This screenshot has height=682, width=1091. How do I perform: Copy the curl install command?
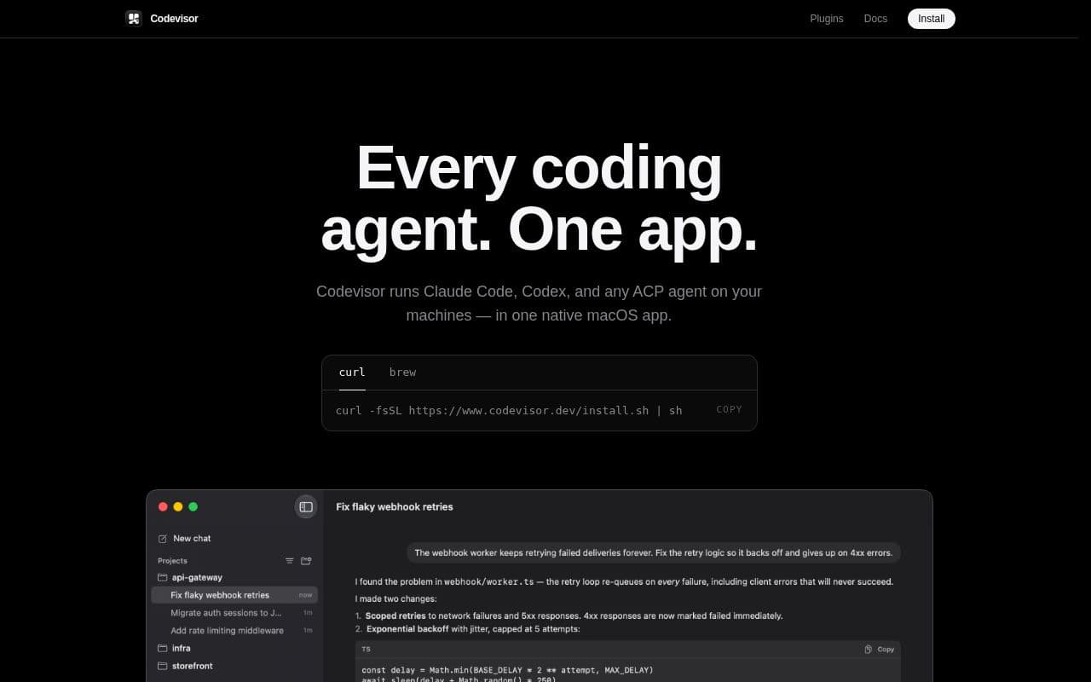[730, 409]
